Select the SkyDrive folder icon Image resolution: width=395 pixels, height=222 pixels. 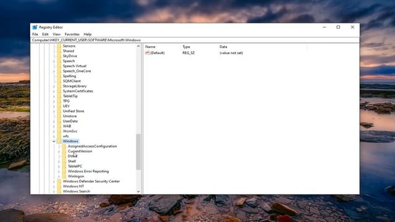[59, 56]
